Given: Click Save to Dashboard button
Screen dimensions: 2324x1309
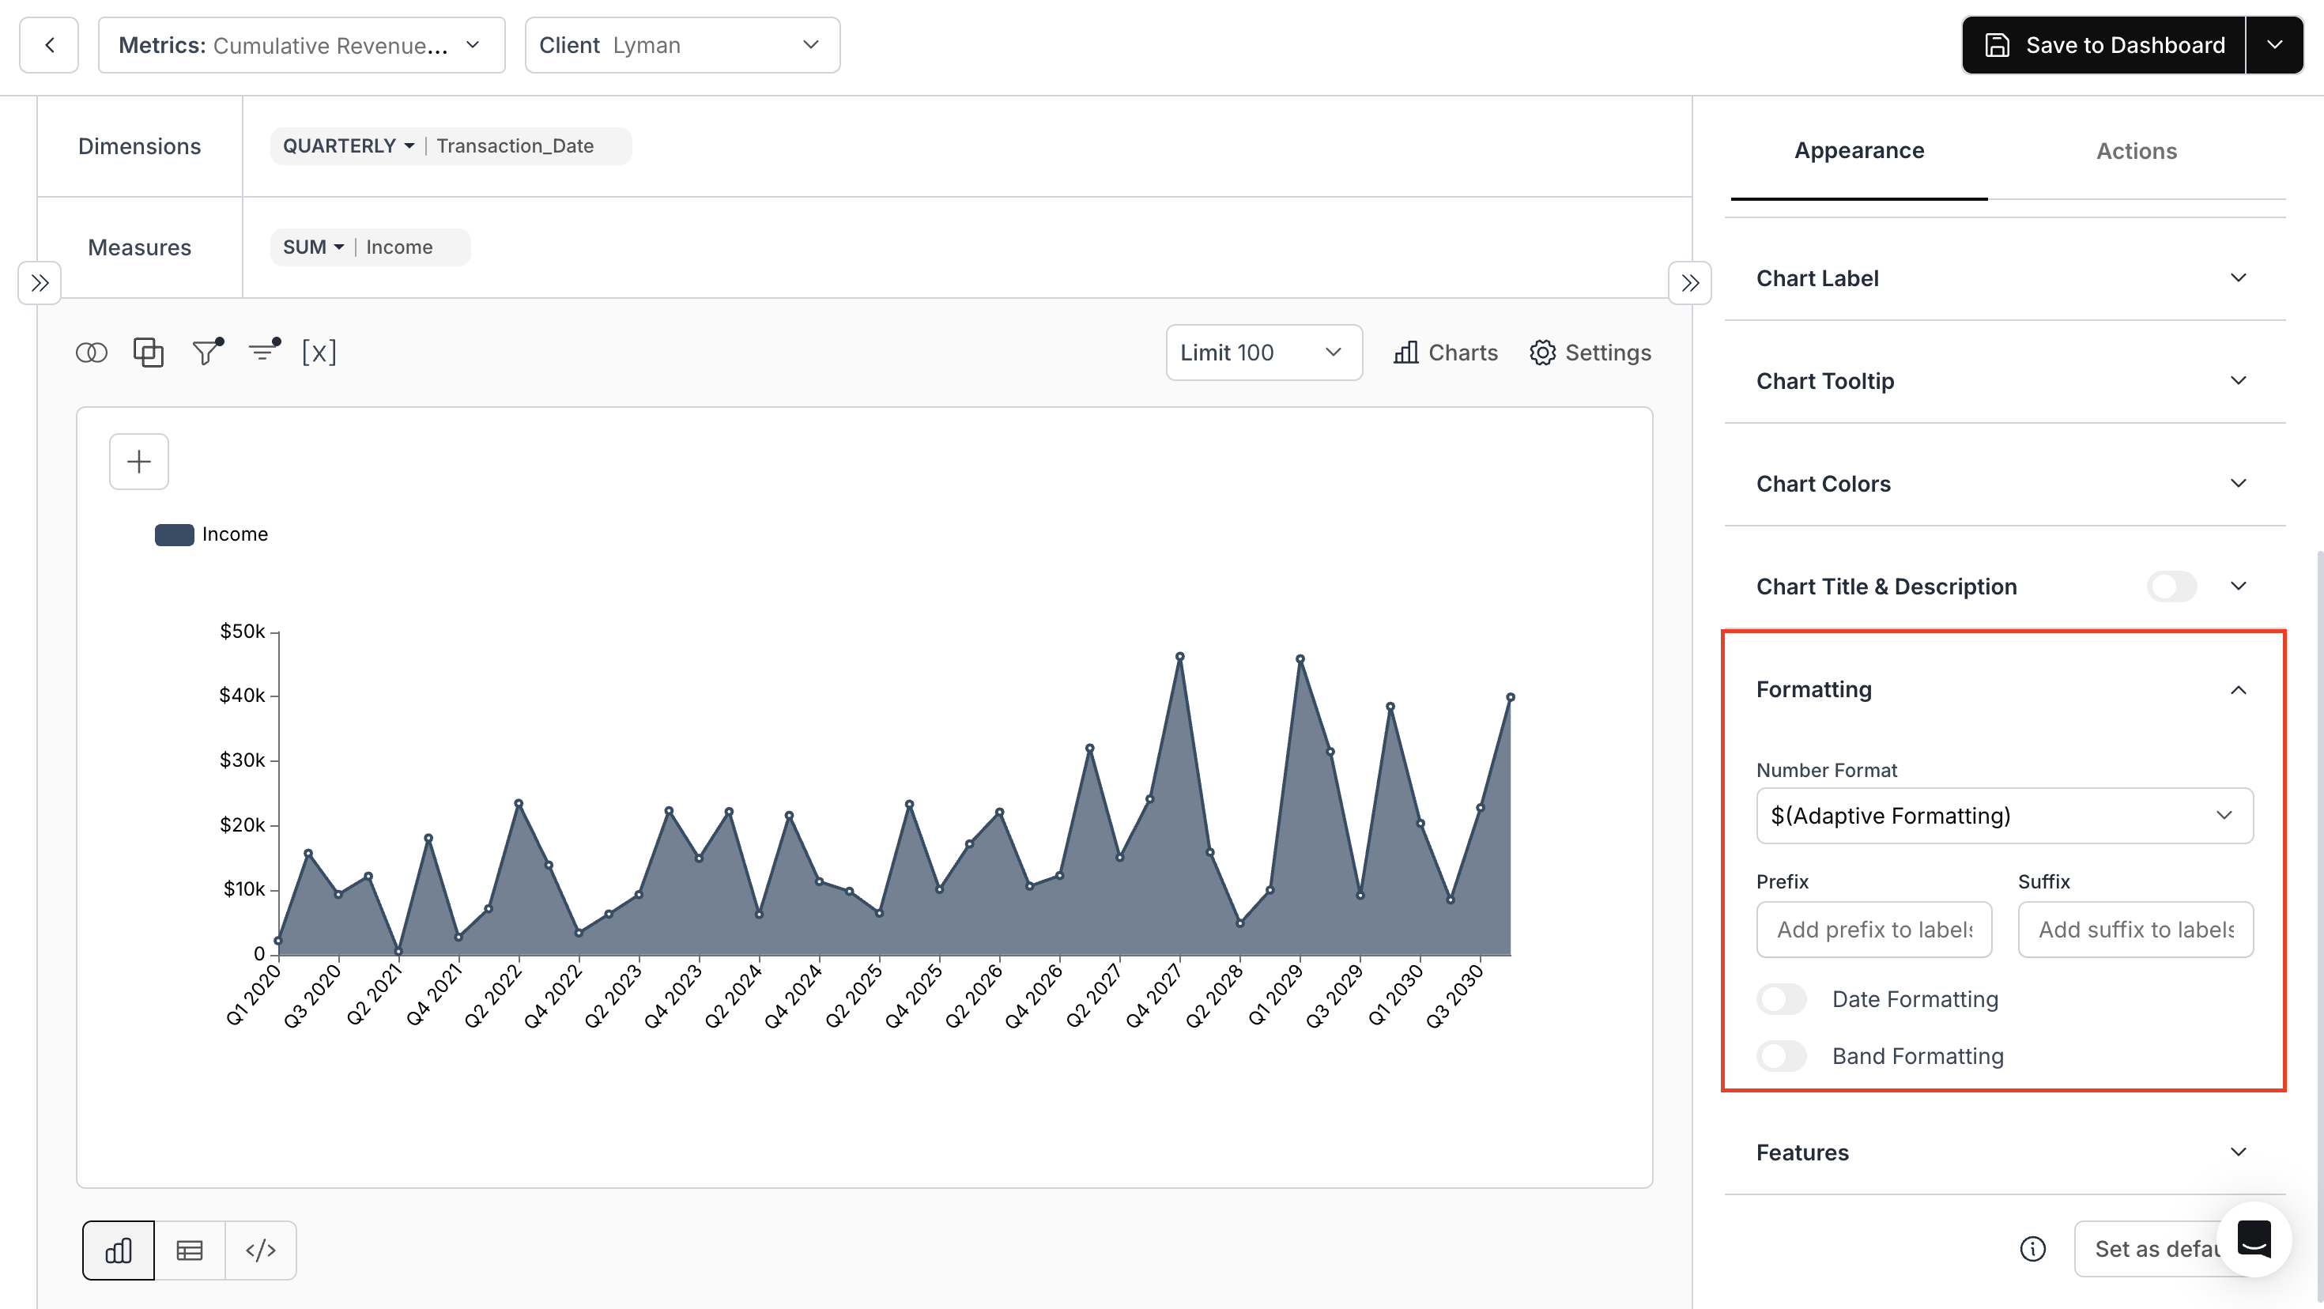Looking at the screenshot, I should [2103, 45].
